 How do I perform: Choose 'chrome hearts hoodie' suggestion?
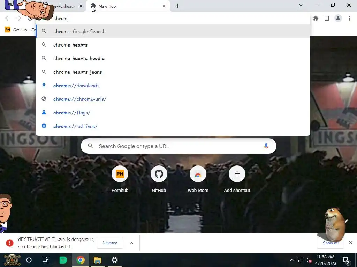click(x=173, y=58)
